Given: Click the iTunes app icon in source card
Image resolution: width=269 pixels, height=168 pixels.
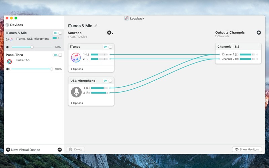Looking at the screenshot, I should pos(76,57).
